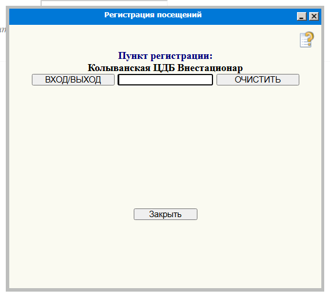This screenshot has height=302, width=330.
Task: Click the ОЧИСТИТЬ button
Action: [258, 80]
